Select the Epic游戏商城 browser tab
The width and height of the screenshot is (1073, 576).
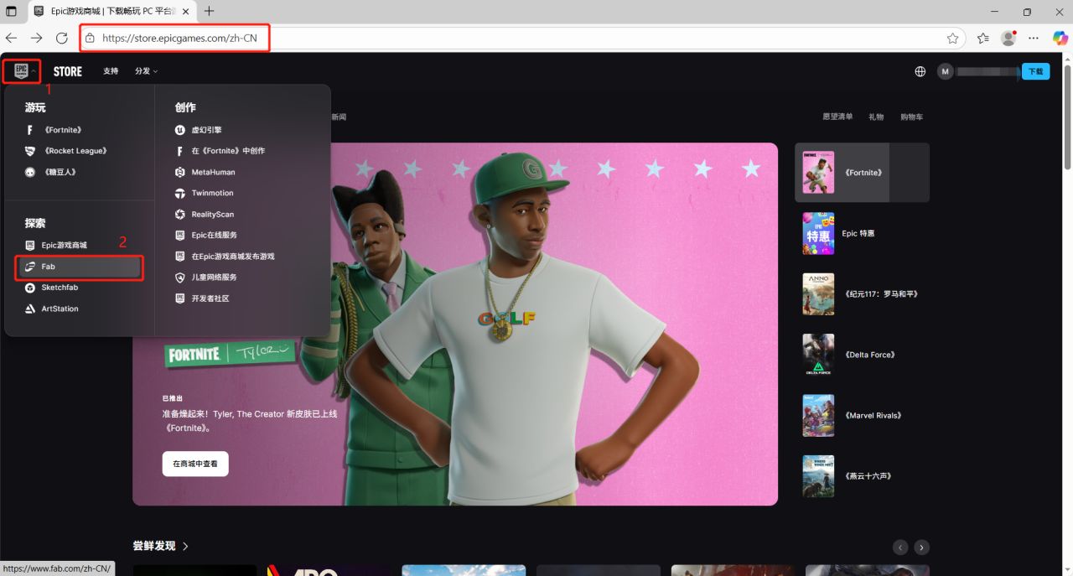(111, 12)
